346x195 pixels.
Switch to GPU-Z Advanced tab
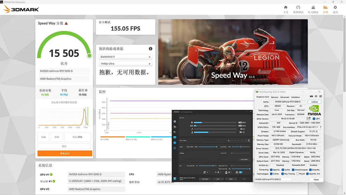285,97
